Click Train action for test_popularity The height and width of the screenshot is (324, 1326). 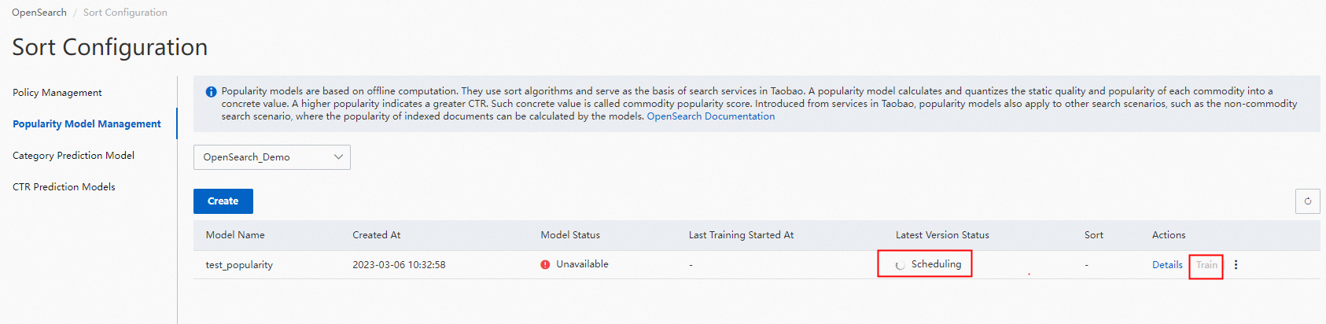tap(1206, 265)
